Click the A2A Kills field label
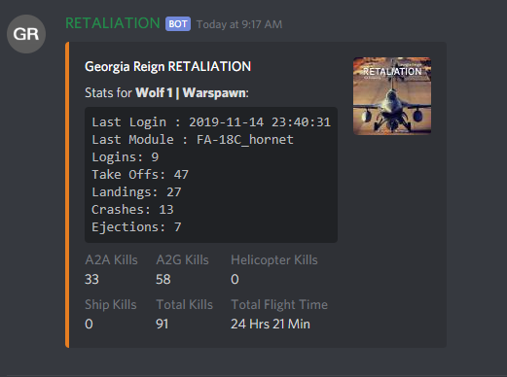The height and width of the screenshot is (377, 507). click(x=111, y=260)
